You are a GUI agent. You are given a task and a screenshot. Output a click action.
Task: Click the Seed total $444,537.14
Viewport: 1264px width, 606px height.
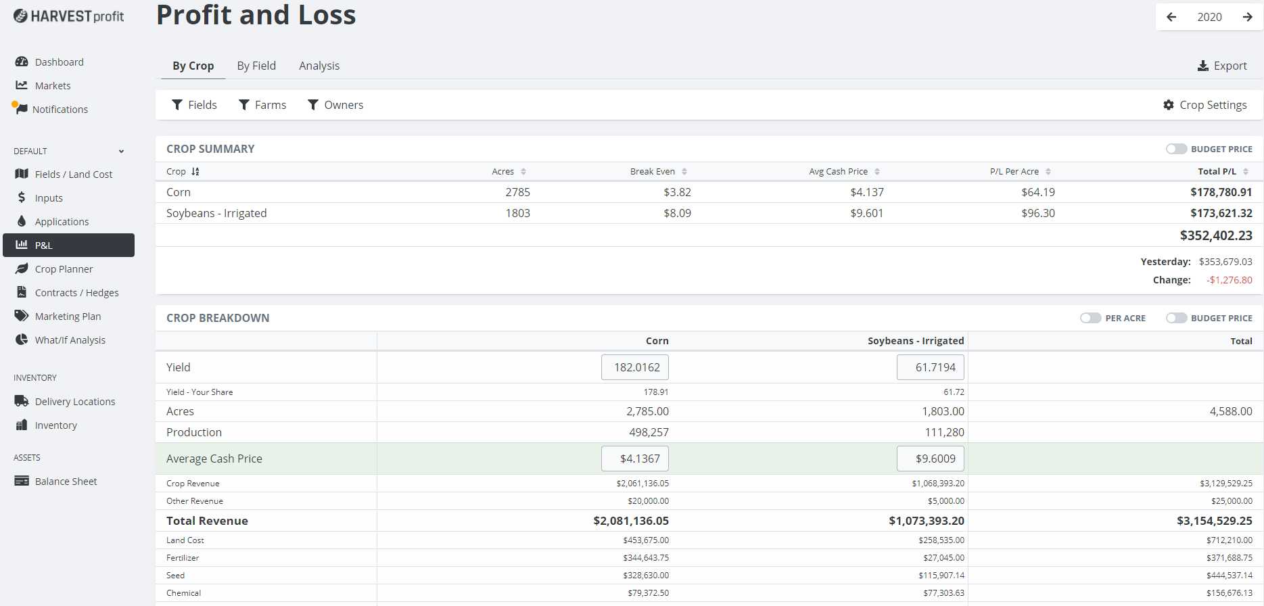(x=1230, y=576)
